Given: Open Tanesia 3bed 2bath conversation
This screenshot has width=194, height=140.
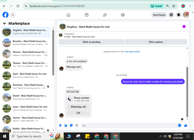Looking at the screenshot, I should tap(26, 65).
